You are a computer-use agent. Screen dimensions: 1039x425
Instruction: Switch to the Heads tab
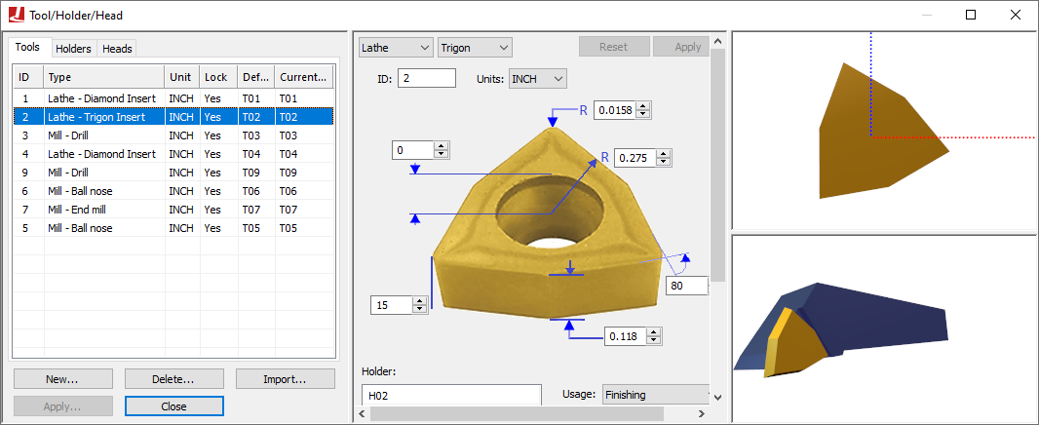coord(117,49)
